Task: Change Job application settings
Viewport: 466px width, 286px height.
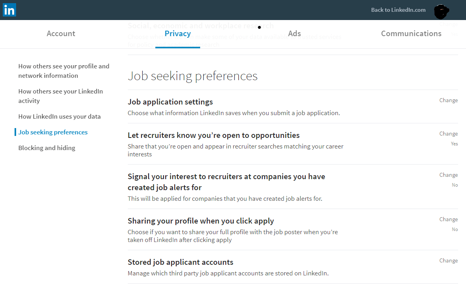Action: click(x=448, y=101)
